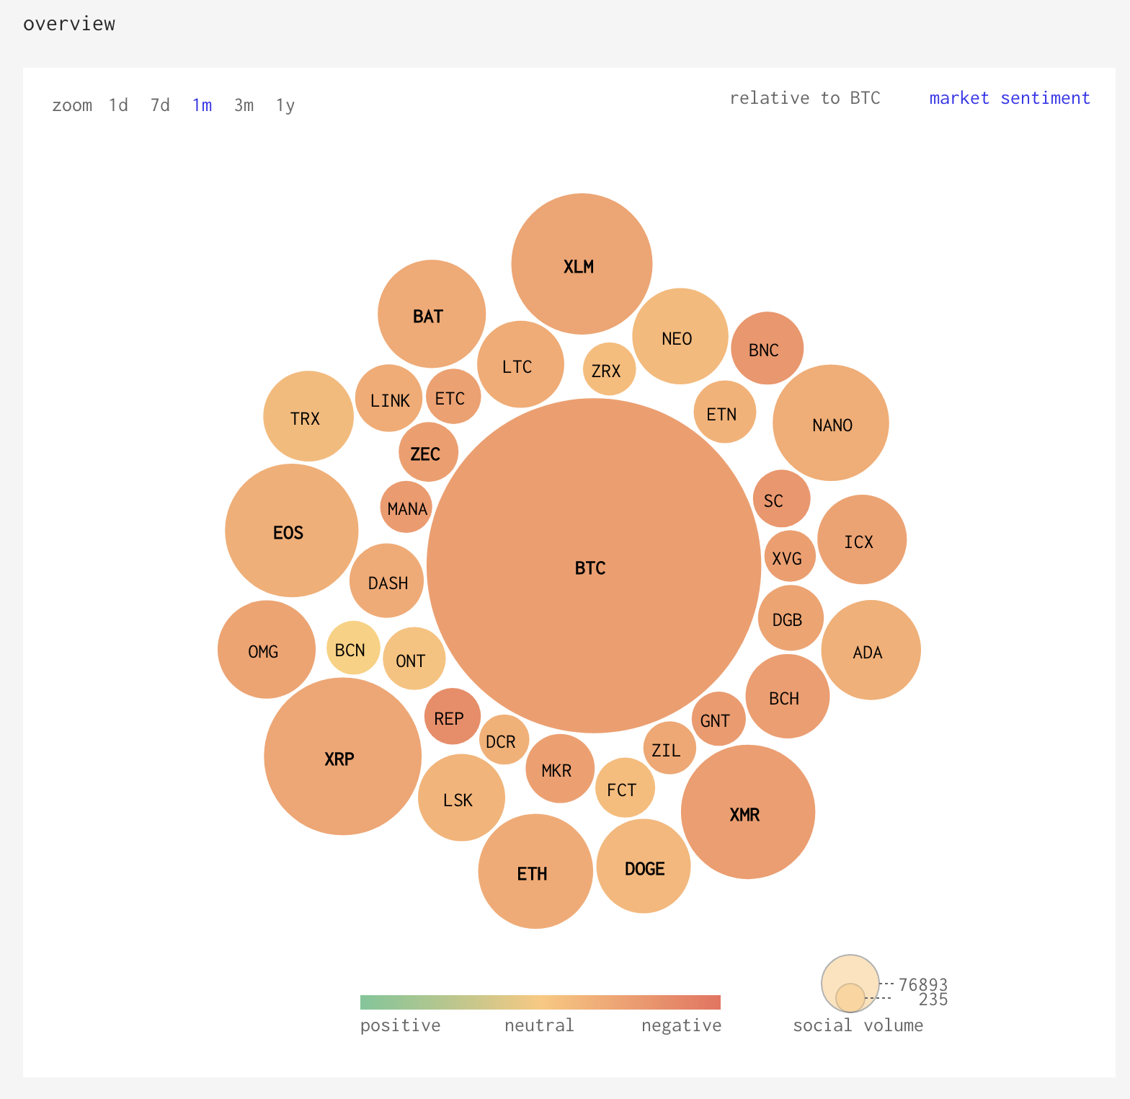Select the XRP bubble
The width and height of the screenshot is (1130, 1099).
(342, 756)
